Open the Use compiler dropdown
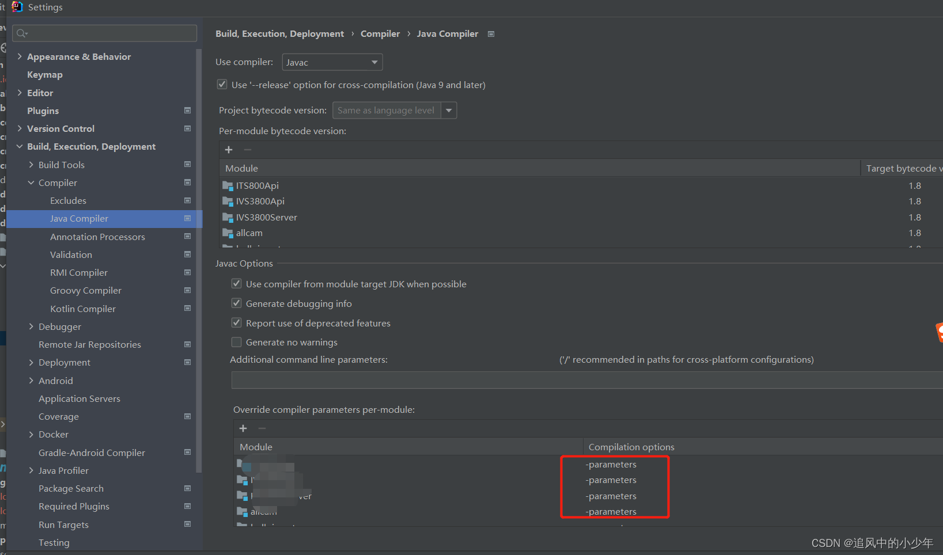943x555 pixels. pyautogui.click(x=375, y=62)
